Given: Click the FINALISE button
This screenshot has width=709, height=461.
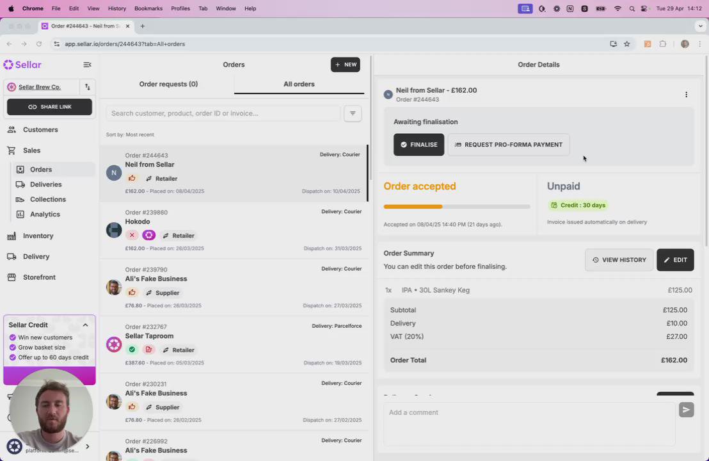Looking at the screenshot, I should [418, 145].
